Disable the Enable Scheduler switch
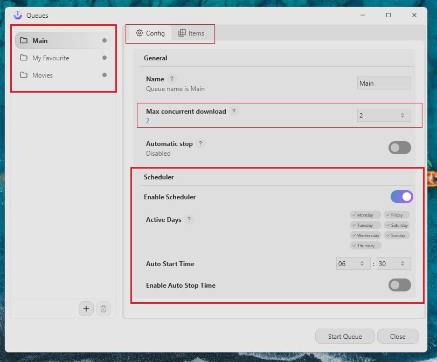437x362 pixels. (x=401, y=197)
